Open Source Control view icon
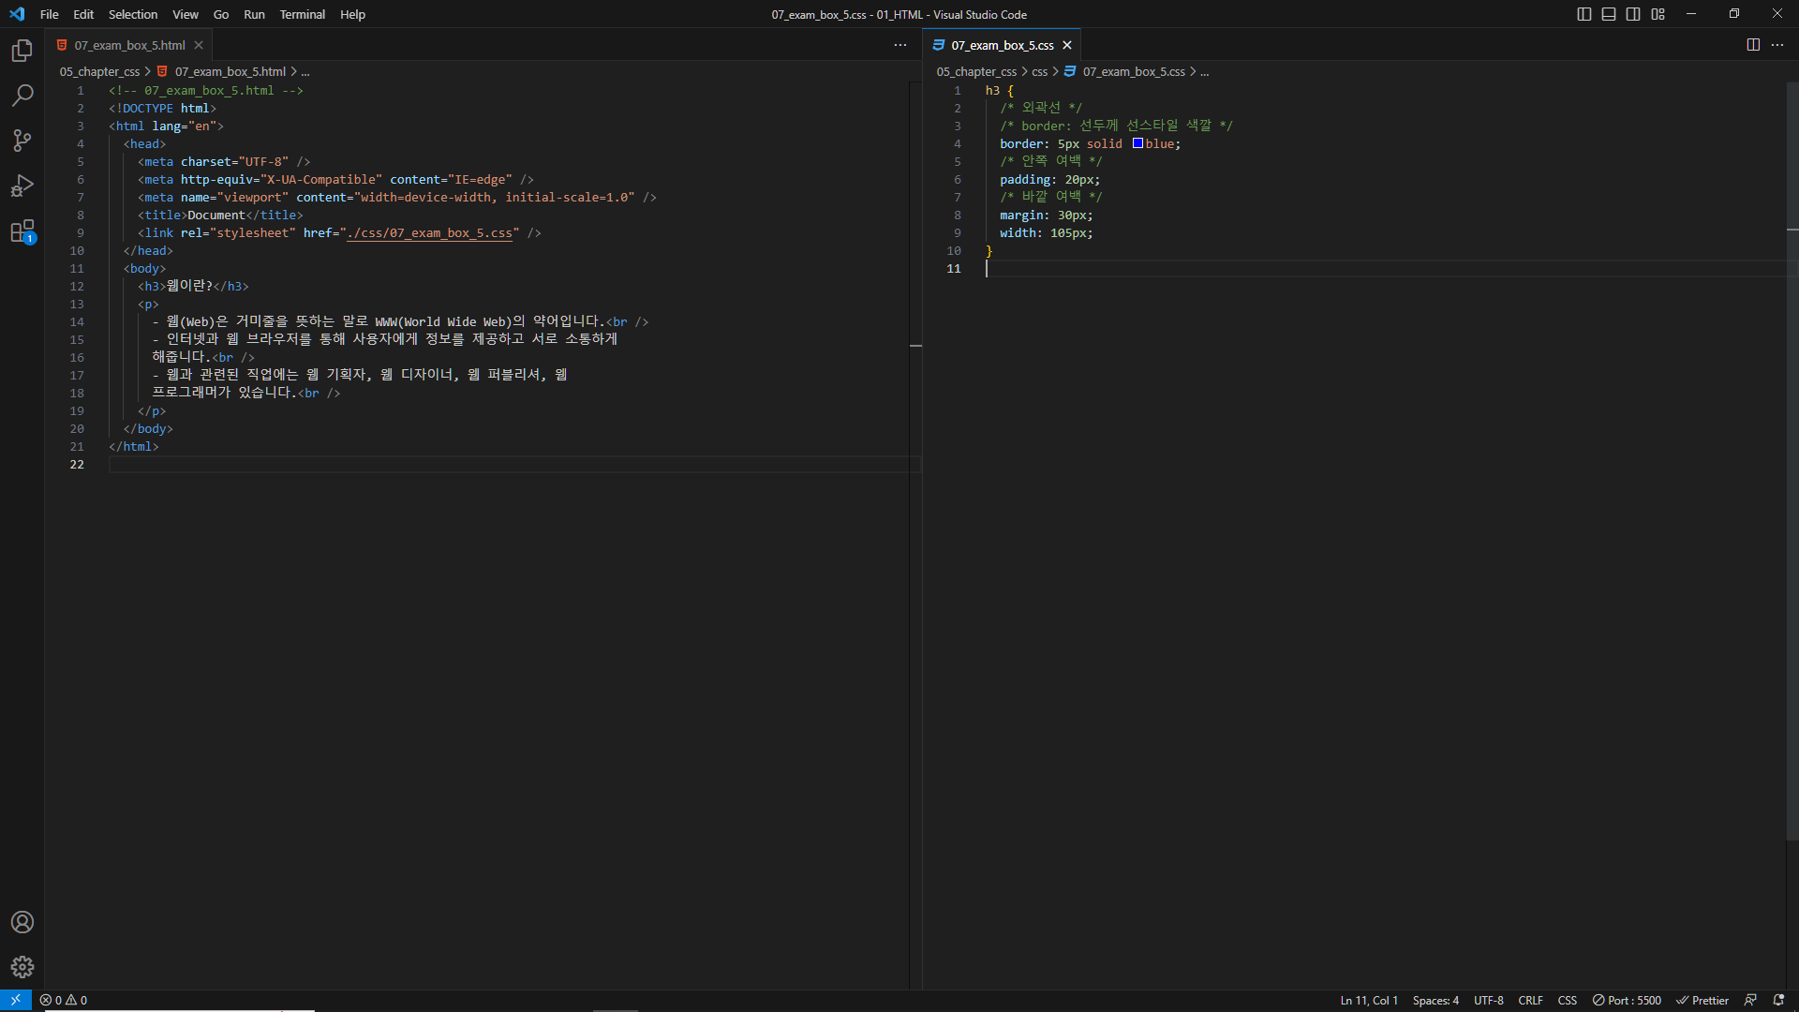The height and width of the screenshot is (1012, 1799). tap(22, 141)
